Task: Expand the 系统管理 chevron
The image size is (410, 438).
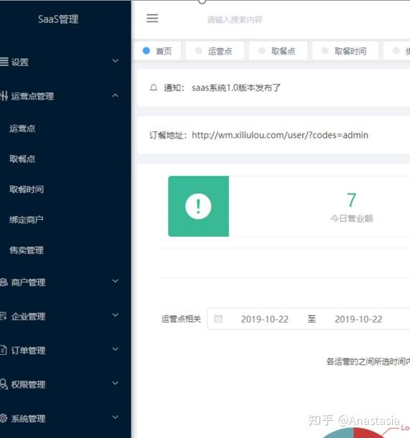Action: [x=116, y=417]
